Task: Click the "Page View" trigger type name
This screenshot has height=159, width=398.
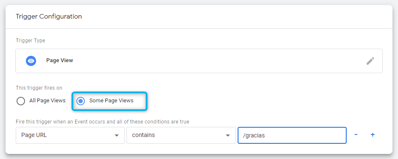Action: point(60,60)
